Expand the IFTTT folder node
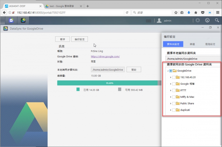 tap(171, 90)
